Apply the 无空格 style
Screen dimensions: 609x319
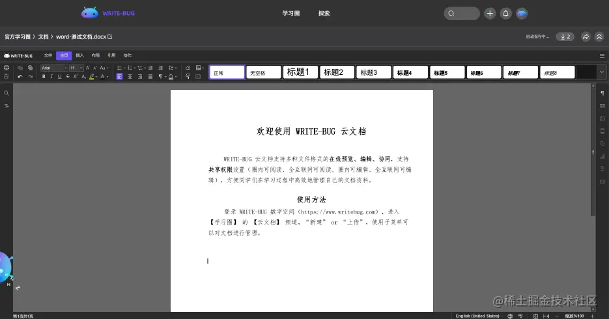264,72
